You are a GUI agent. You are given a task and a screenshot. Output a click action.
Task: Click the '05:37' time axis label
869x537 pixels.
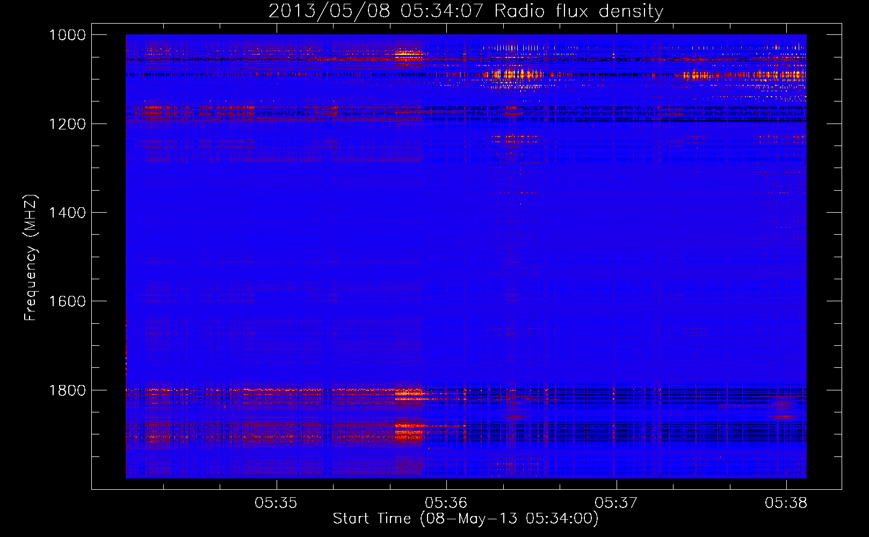[x=616, y=503]
